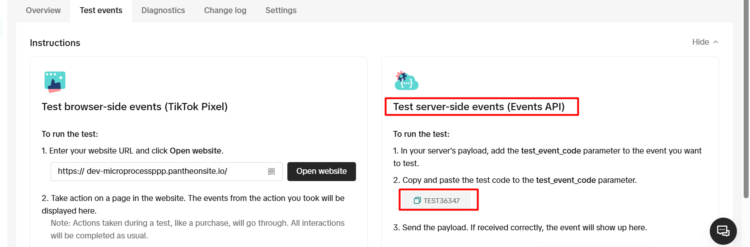This screenshot has height=247, width=750.
Task: Click the Hide instructions link
Action: (700, 42)
